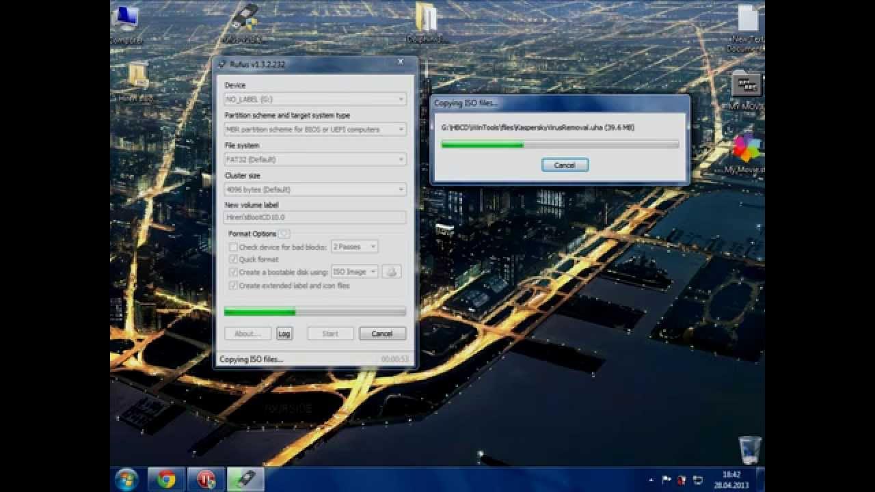The height and width of the screenshot is (492, 875).
Task: Click the elapsed timer 00:00:53
Action: click(x=394, y=359)
